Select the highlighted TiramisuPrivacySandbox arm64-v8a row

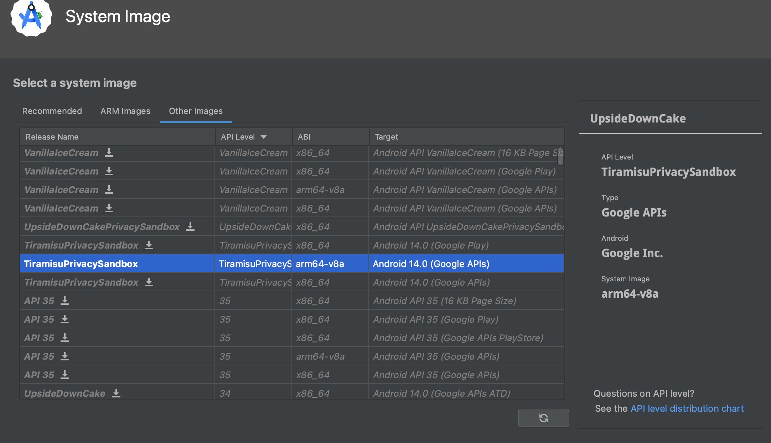click(291, 264)
